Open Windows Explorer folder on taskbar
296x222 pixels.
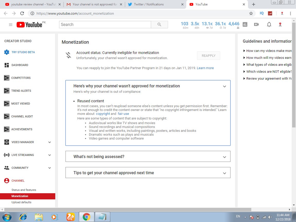(39, 217)
